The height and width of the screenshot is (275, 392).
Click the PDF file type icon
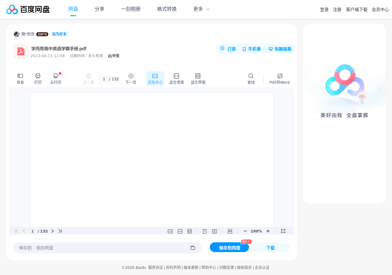tap(21, 51)
